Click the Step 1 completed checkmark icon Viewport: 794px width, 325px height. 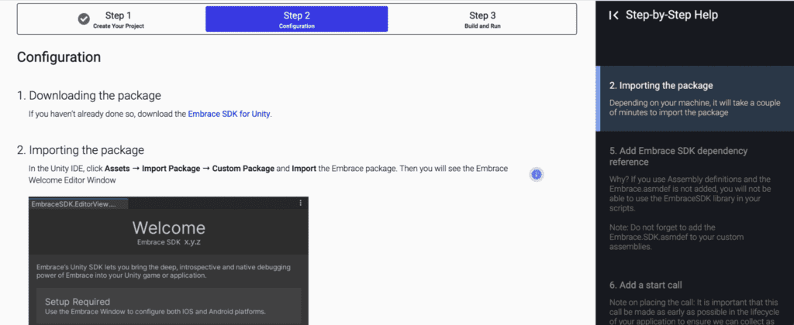pyautogui.click(x=84, y=19)
